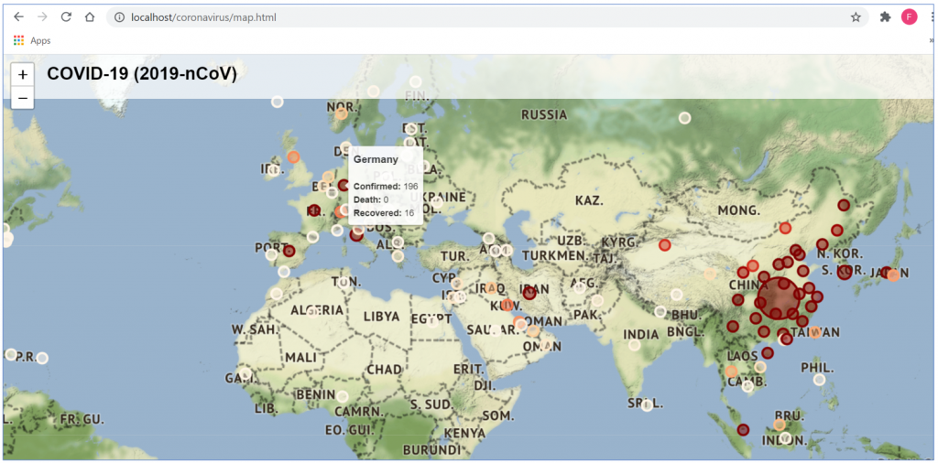Open the Apps bookmarks shortcut
This screenshot has height=463, width=938.
pyautogui.click(x=32, y=40)
